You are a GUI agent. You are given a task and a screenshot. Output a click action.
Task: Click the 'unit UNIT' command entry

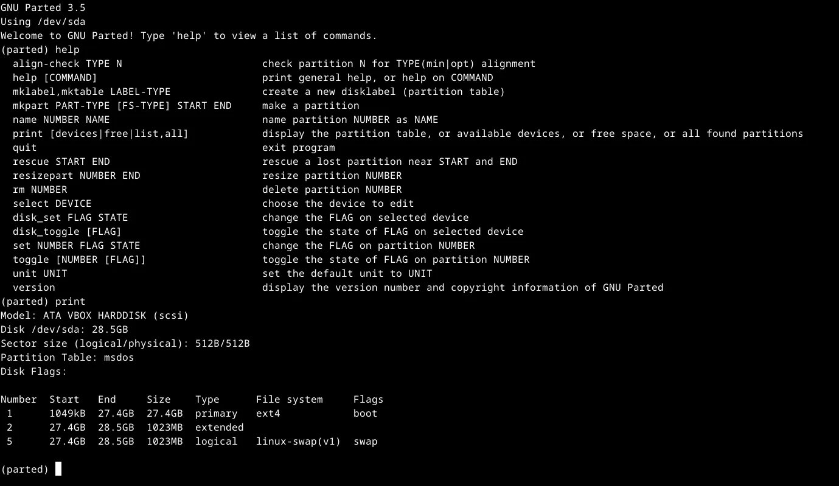(x=40, y=274)
